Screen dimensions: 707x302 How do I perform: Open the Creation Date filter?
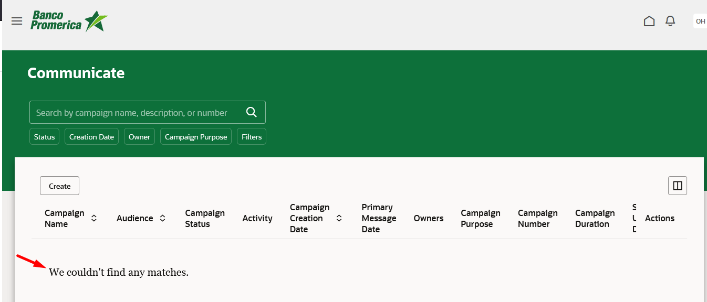coord(91,136)
